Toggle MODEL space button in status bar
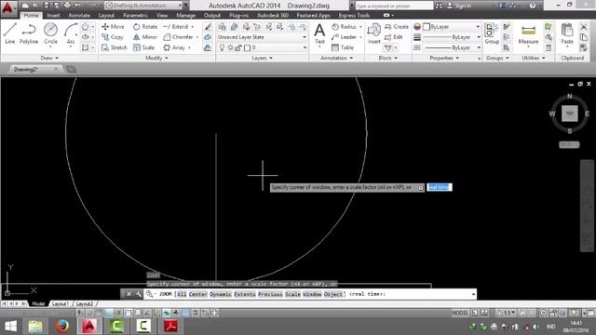The image size is (596, 335). coord(460,313)
